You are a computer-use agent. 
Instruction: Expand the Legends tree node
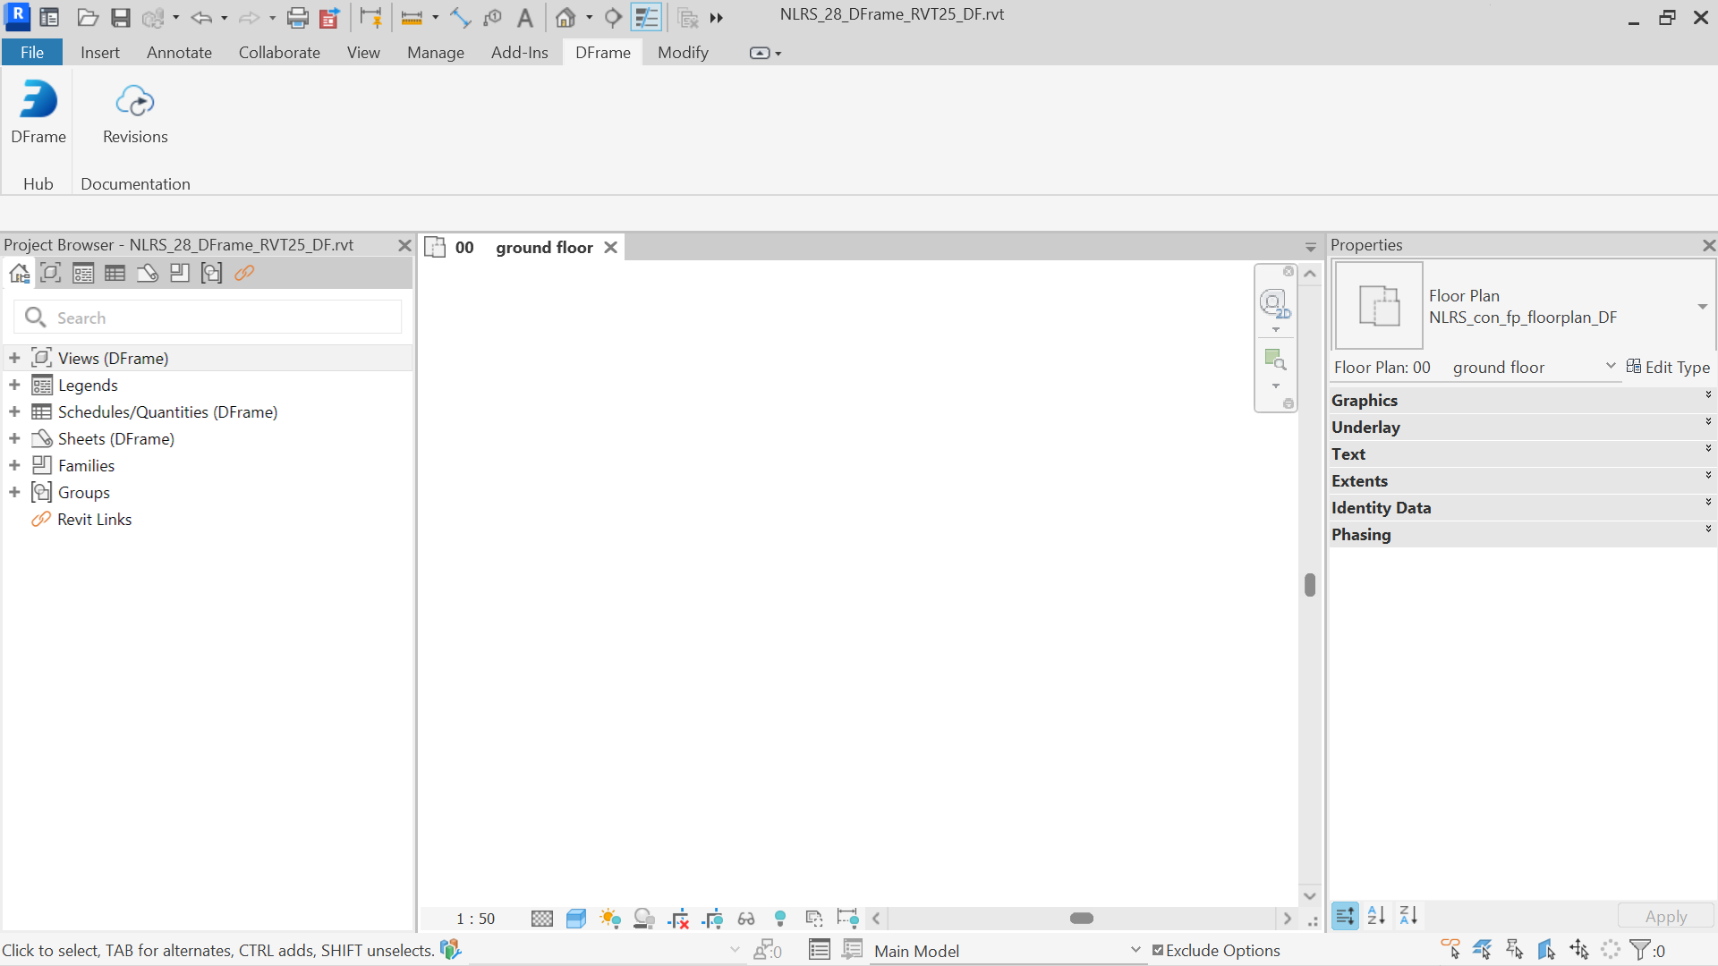tap(14, 385)
